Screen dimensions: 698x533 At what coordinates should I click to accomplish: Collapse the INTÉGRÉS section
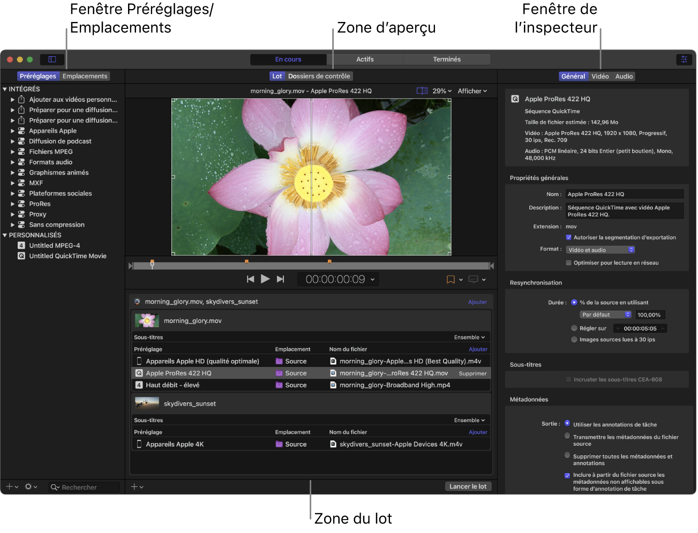pyautogui.click(x=5, y=89)
